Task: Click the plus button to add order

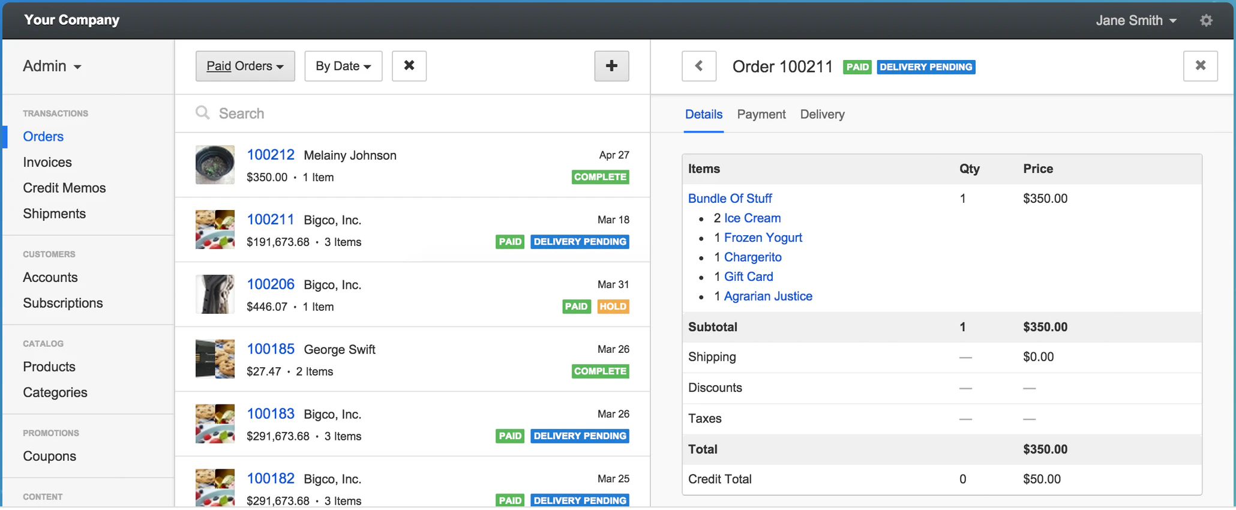Action: (611, 66)
